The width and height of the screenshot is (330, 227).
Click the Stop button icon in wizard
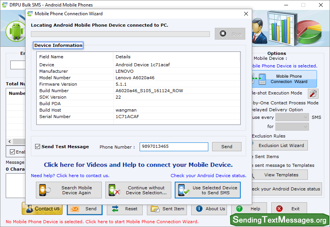(x=223, y=34)
